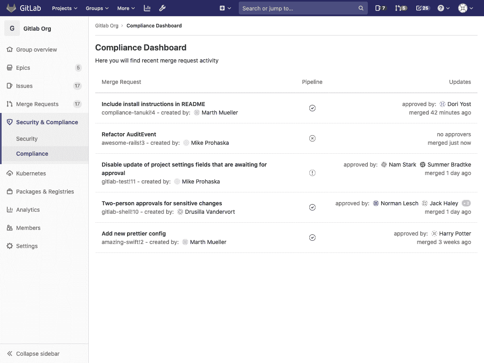Open the Admin Area wrench icon
The image size is (484, 363).
pyautogui.click(x=162, y=8)
